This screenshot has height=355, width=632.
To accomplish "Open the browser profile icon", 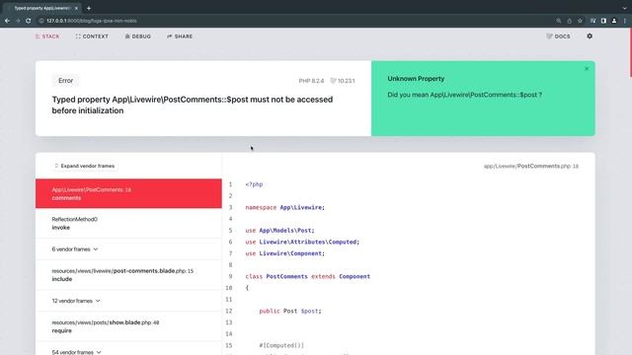I will pos(614,21).
